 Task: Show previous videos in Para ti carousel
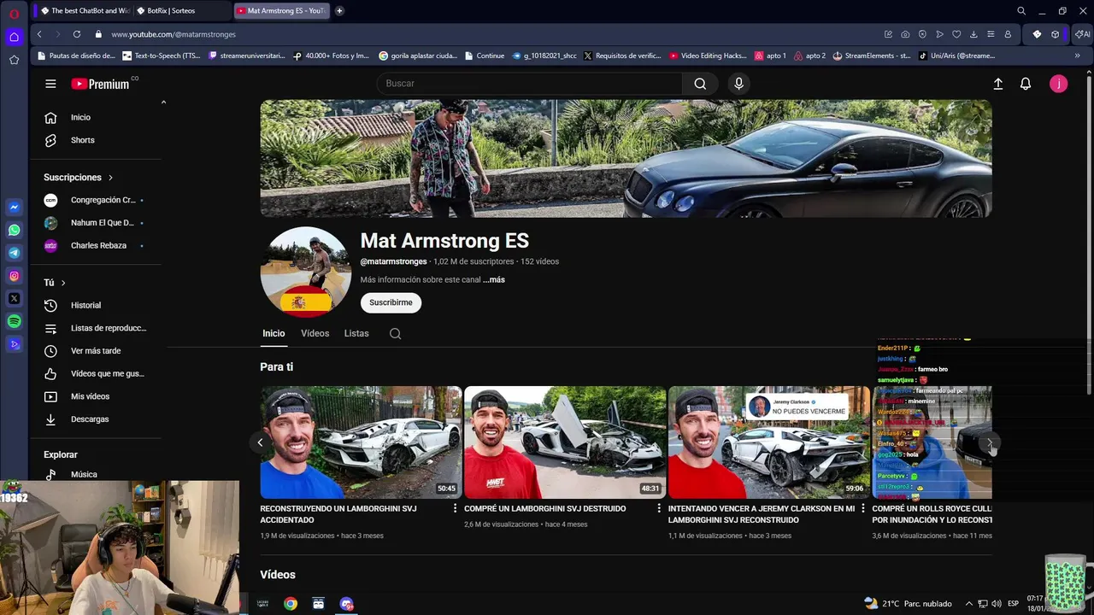pos(260,442)
